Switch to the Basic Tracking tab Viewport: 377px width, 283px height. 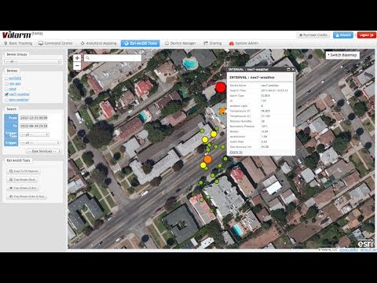tap(18, 43)
